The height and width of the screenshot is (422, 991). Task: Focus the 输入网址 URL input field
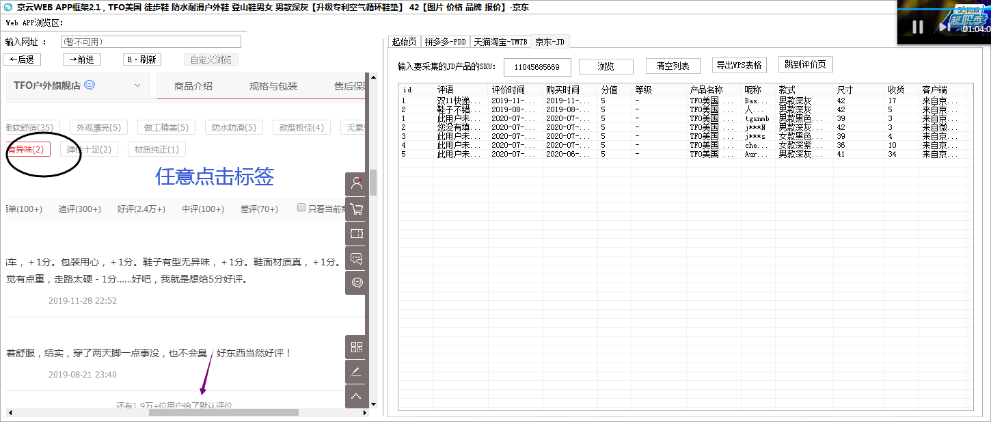[150, 42]
